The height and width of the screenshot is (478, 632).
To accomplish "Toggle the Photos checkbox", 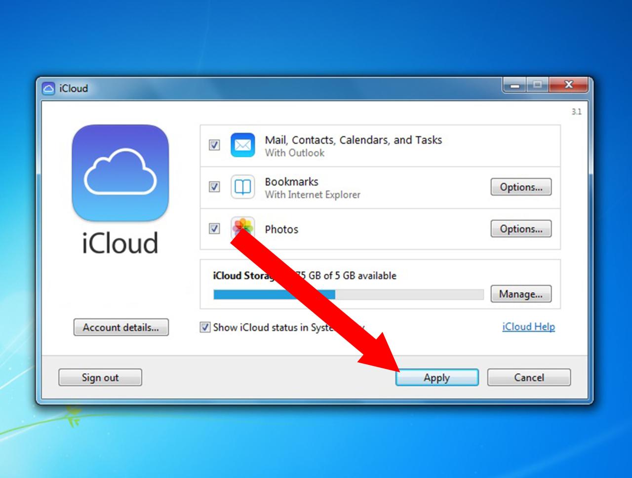I will coord(214,229).
